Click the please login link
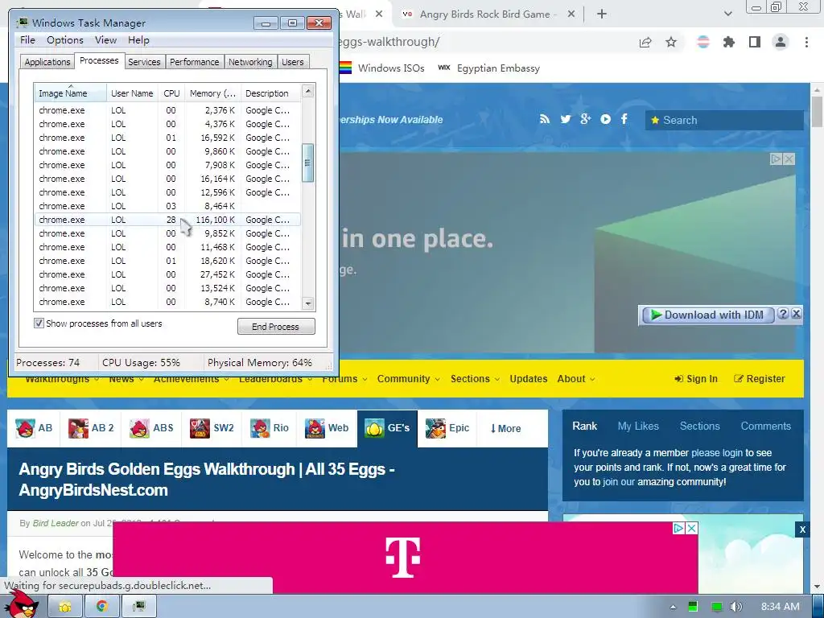Image resolution: width=824 pixels, height=618 pixels. [x=717, y=452]
